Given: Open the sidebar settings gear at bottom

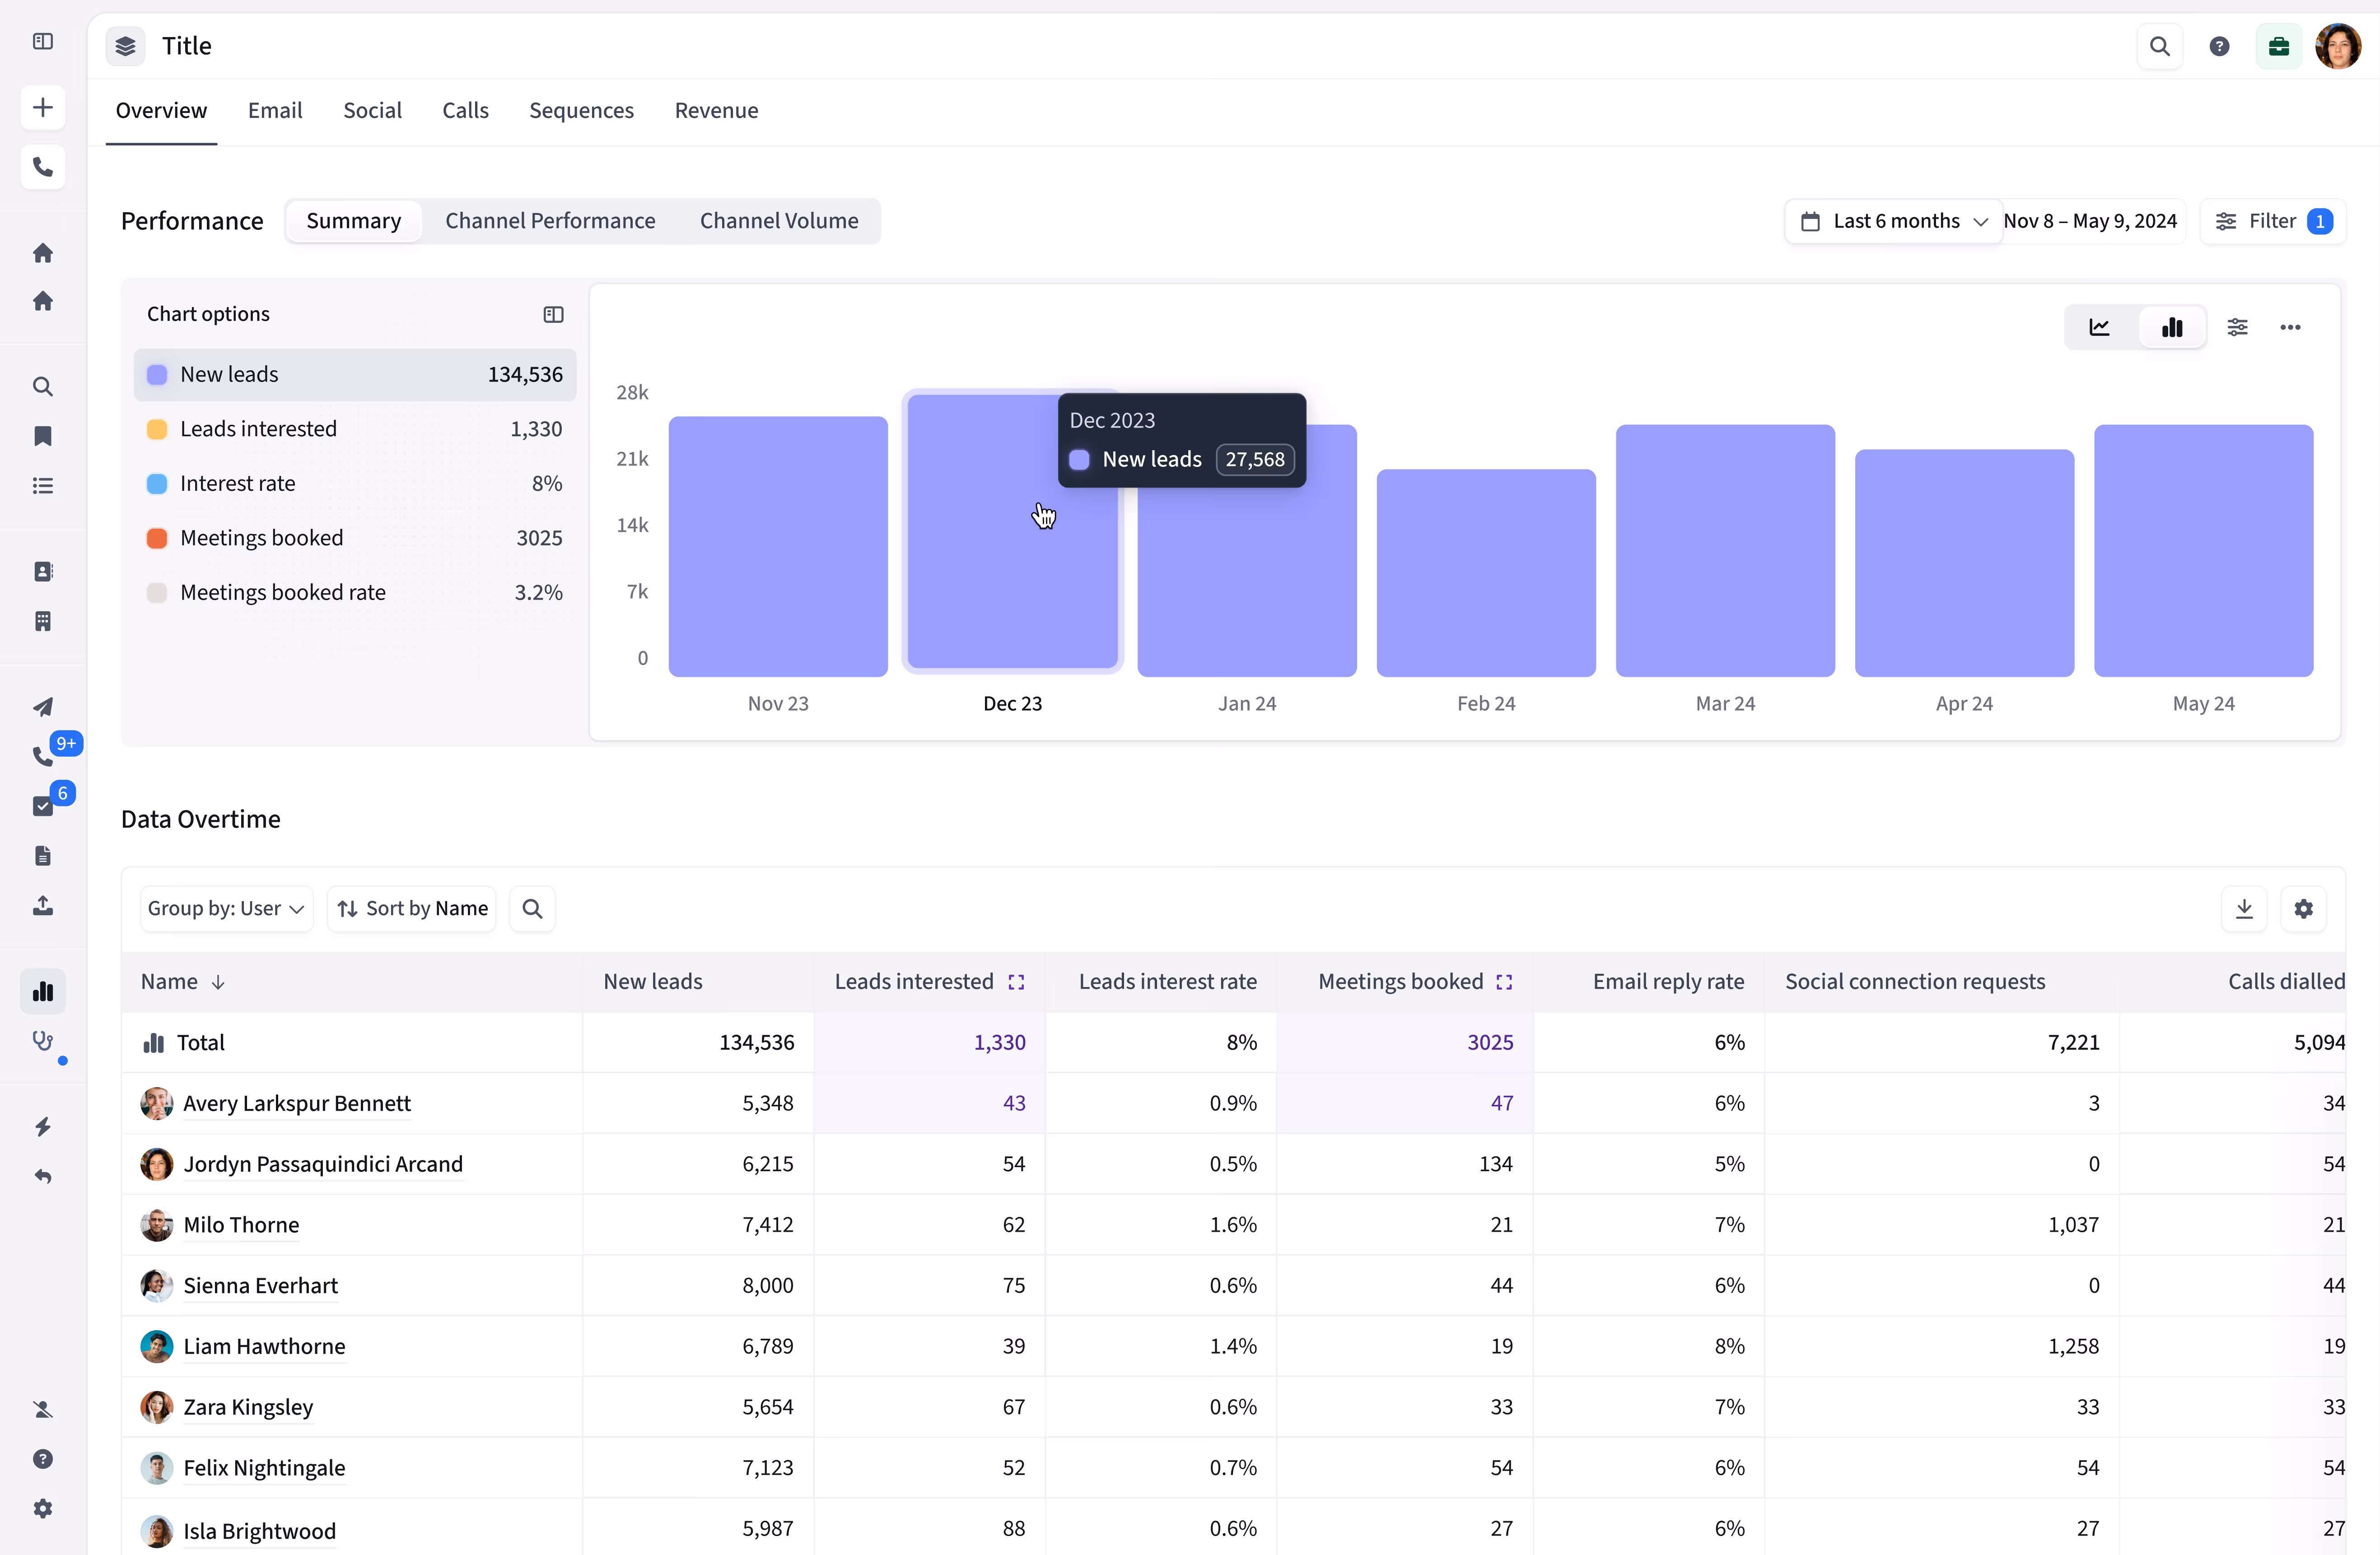Looking at the screenshot, I should [43, 1509].
